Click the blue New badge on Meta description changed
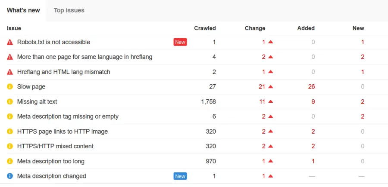This screenshot has width=388, height=187. pos(180,176)
